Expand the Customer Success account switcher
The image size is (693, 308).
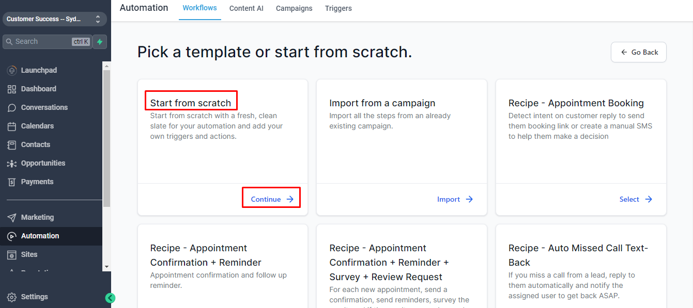[55, 19]
